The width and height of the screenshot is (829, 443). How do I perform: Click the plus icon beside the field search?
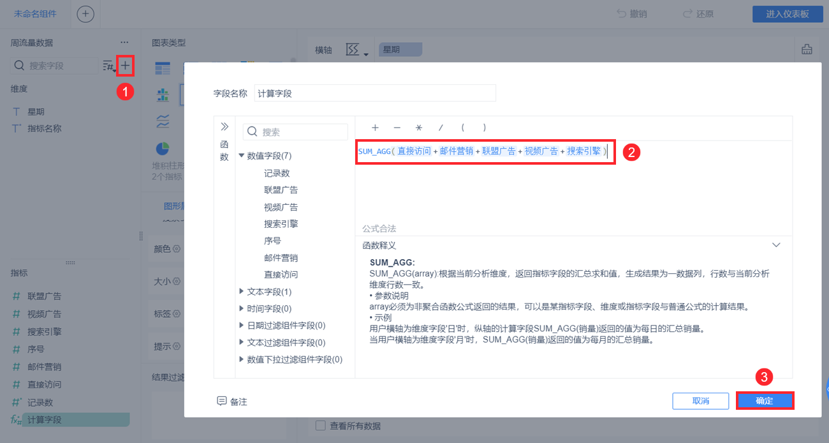point(126,65)
